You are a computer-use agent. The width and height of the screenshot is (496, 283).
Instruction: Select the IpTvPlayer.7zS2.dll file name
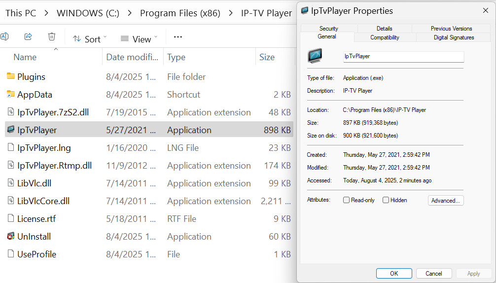click(x=53, y=112)
